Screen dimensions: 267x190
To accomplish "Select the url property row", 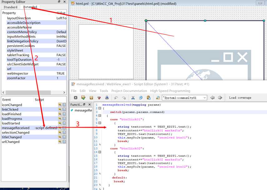I will pos(36,69).
